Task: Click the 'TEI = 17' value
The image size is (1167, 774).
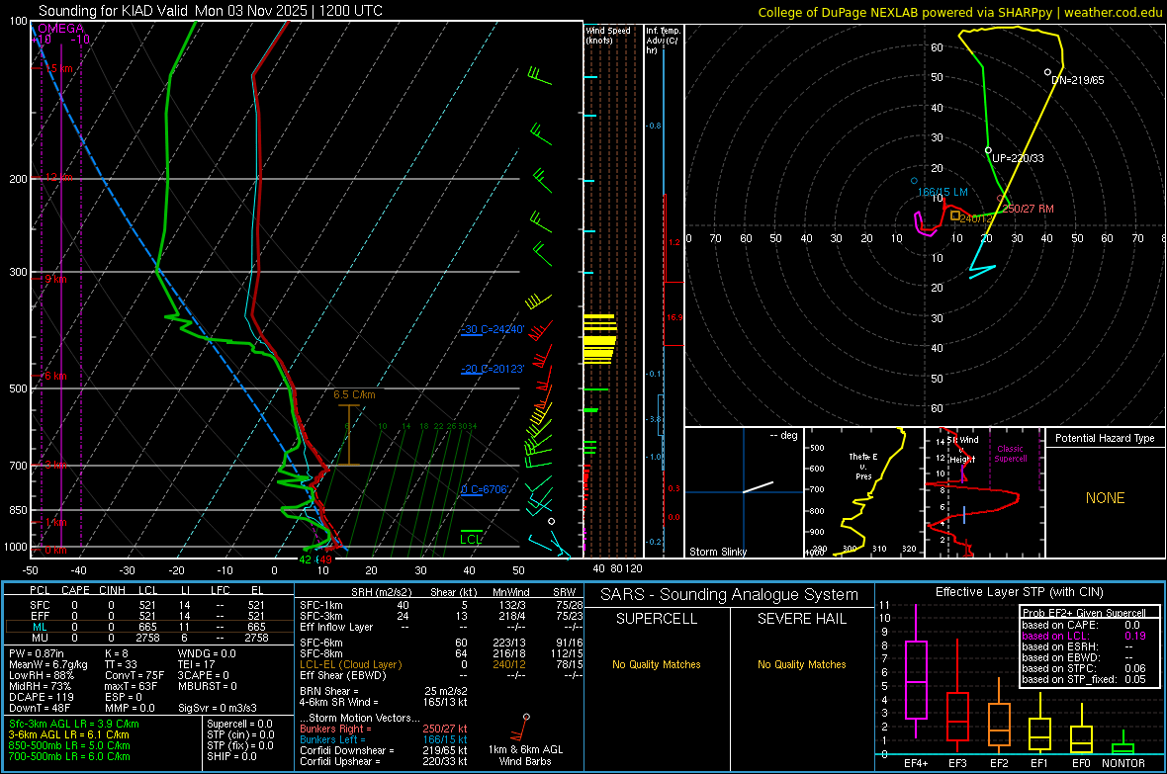Action: [x=197, y=664]
